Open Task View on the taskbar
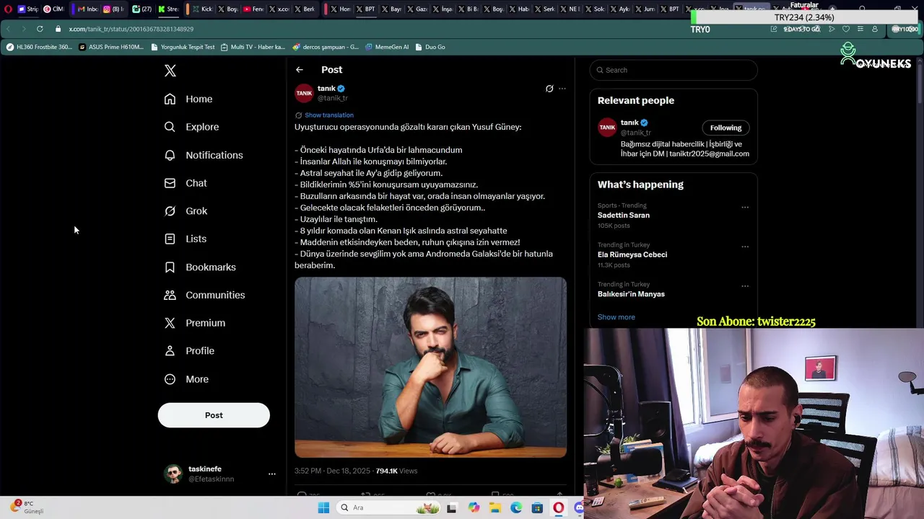This screenshot has height=519, width=924. click(x=452, y=508)
